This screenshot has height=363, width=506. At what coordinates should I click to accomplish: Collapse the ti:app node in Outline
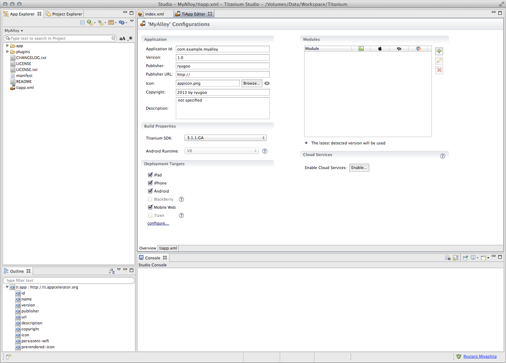[7, 287]
